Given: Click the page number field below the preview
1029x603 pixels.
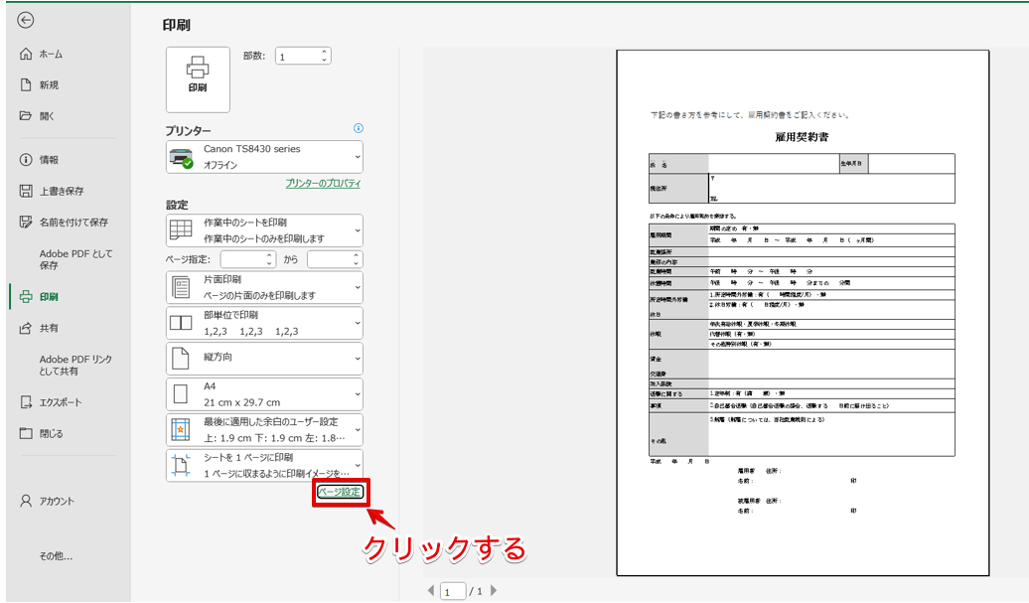Looking at the screenshot, I should (x=452, y=589).
